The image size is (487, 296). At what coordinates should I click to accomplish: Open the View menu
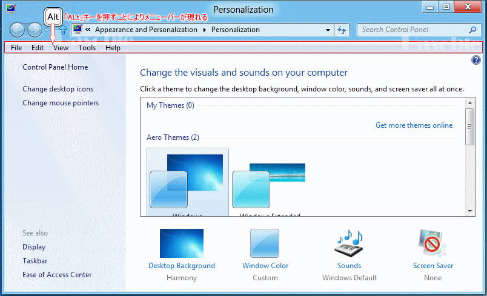coord(61,48)
